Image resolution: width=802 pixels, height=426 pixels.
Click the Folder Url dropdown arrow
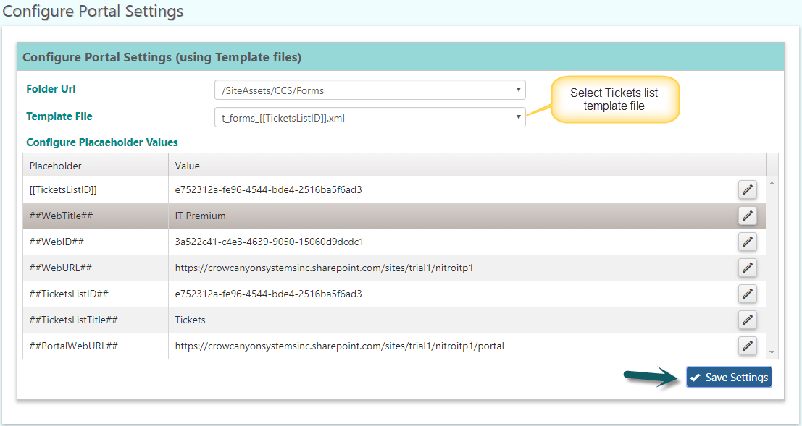tap(518, 90)
